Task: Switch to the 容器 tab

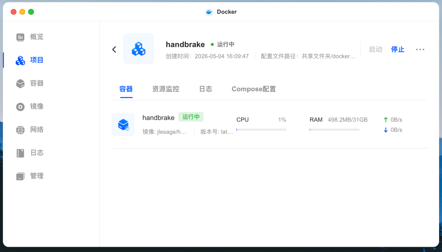Action: [126, 89]
